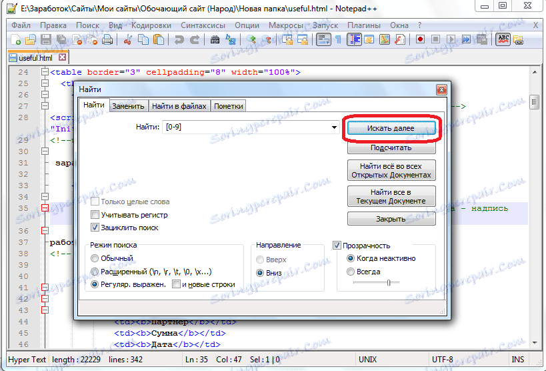Click the Zoom In toolbar icon
This screenshot has height=371, width=546.
tap(251, 40)
